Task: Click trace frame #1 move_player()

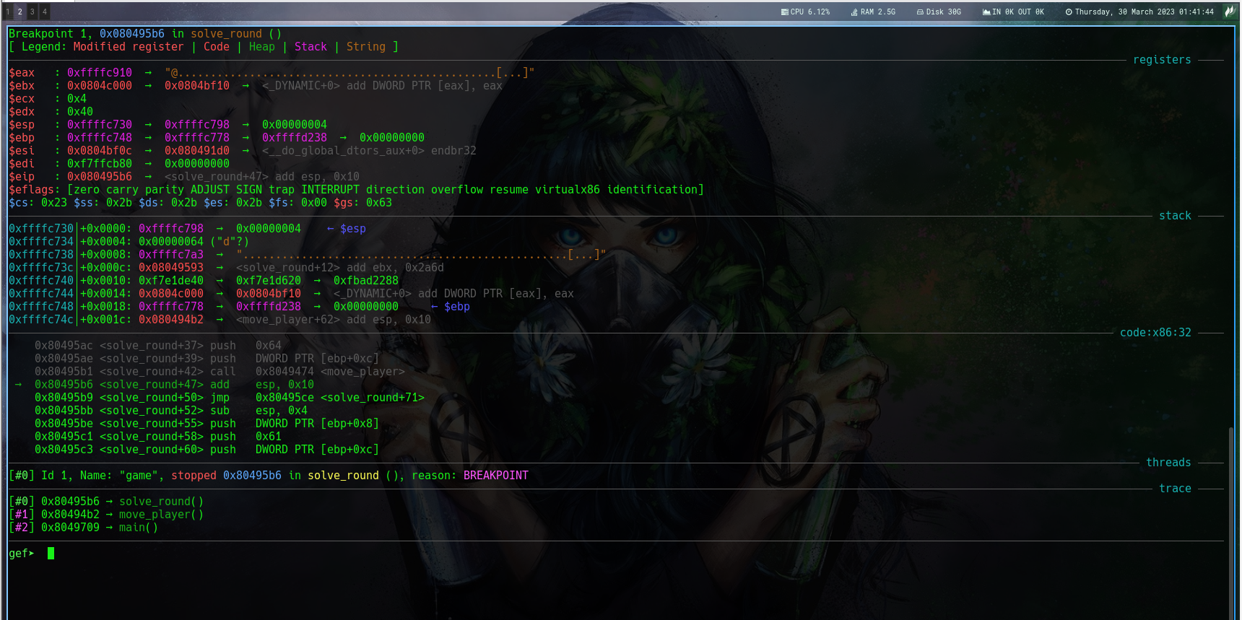Action: point(106,515)
